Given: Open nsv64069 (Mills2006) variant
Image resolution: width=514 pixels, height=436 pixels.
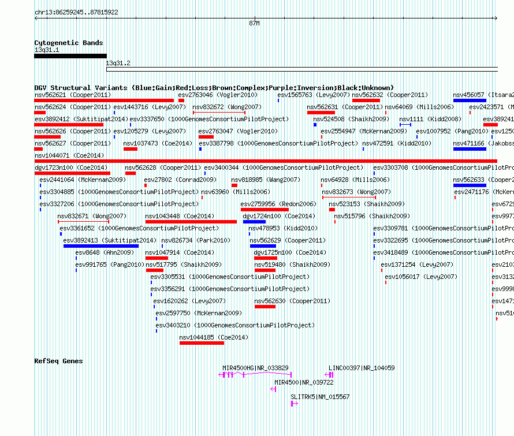Looking at the screenshot, I should coord(419,107).
